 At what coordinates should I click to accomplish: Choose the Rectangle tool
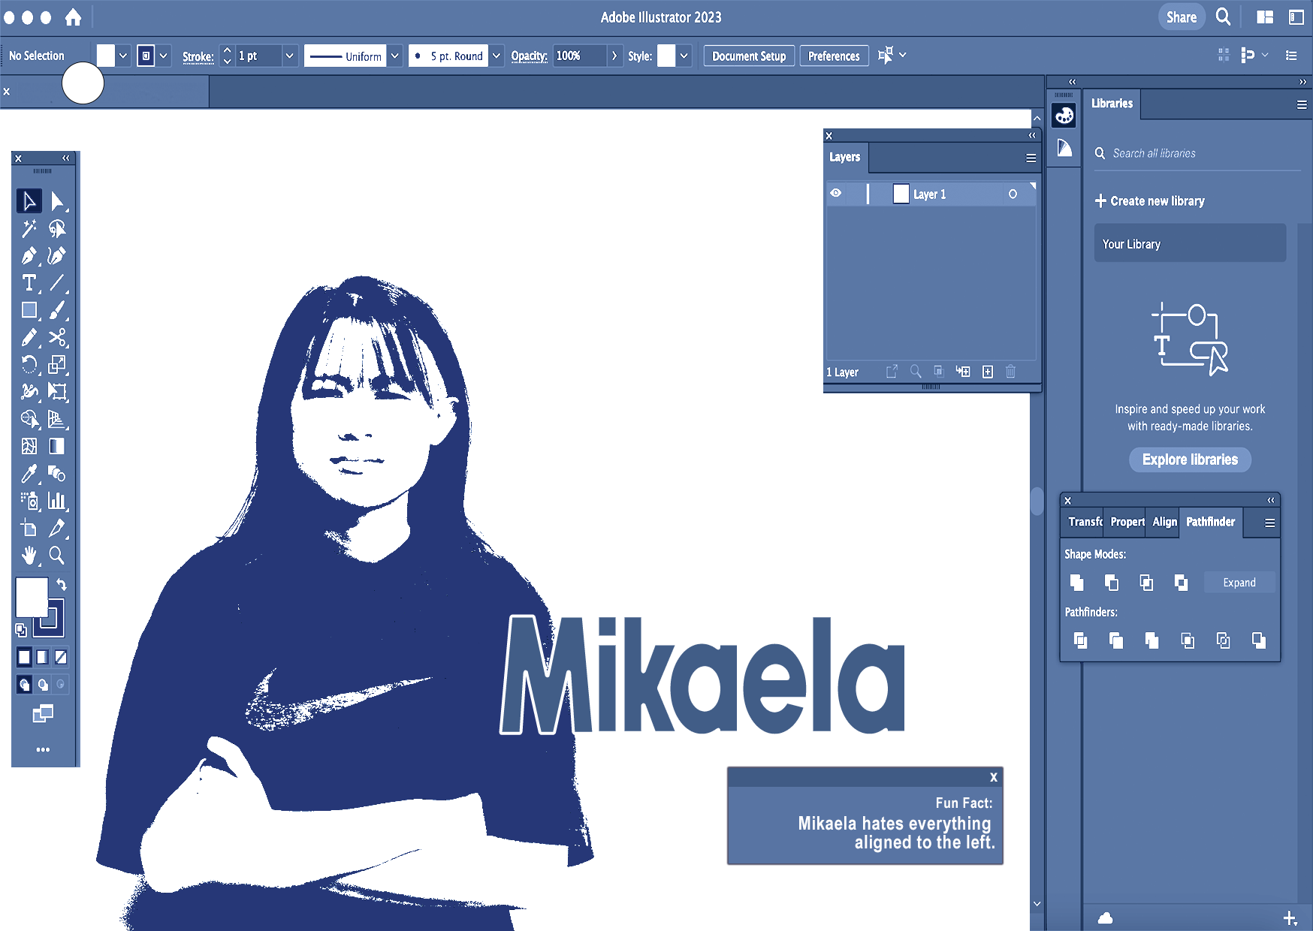click(x=29, y=310)
